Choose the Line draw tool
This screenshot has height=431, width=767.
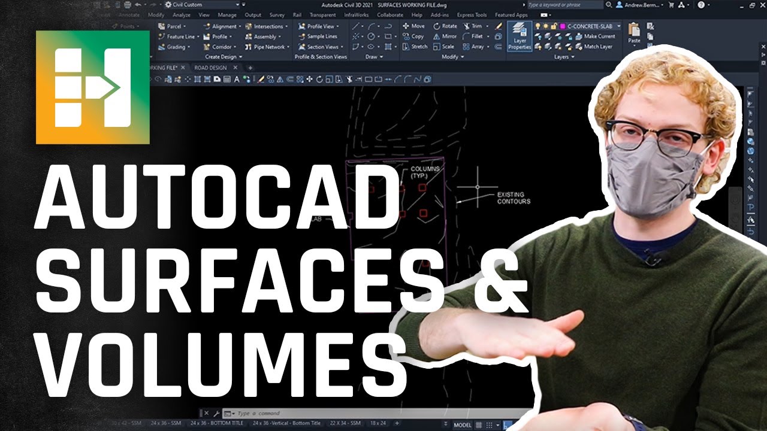[x=357, y=26]
